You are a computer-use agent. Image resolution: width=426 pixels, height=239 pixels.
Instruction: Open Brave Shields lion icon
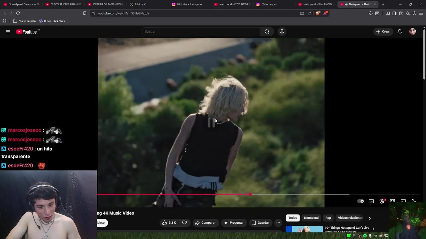click(318, 13)
